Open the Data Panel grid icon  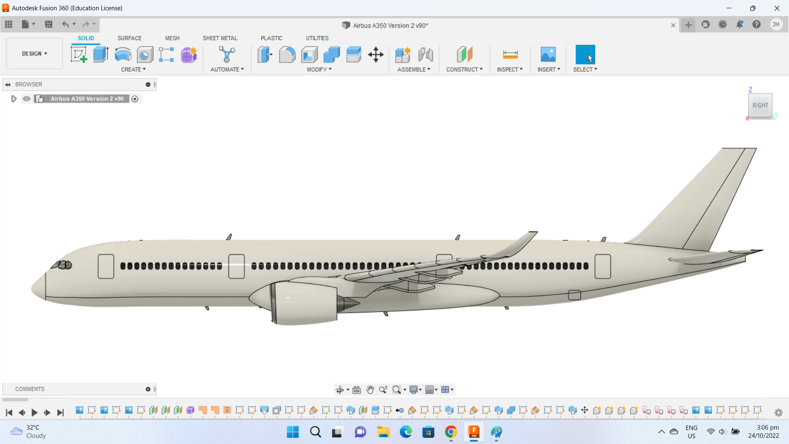click(9, 24)
